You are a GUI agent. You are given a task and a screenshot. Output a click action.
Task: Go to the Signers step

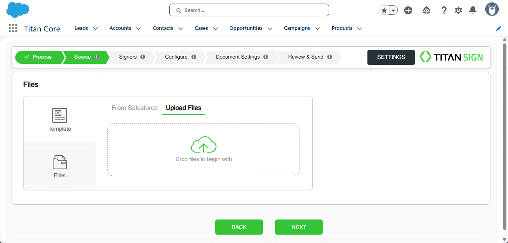128,57
